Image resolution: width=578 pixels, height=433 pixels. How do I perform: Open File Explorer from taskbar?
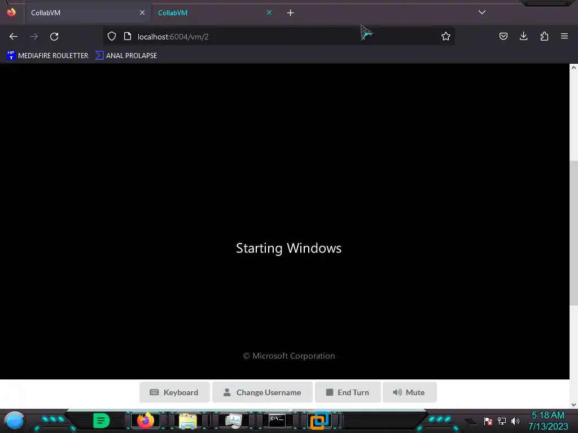click(188, 421)
